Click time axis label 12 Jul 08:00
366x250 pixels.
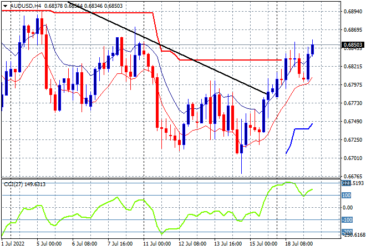pos(192,244)
